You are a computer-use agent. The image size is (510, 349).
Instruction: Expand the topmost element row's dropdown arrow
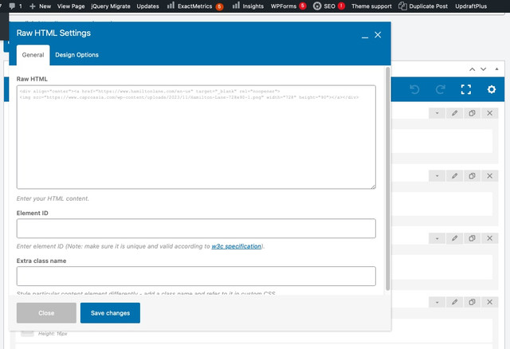click(437, 113)
